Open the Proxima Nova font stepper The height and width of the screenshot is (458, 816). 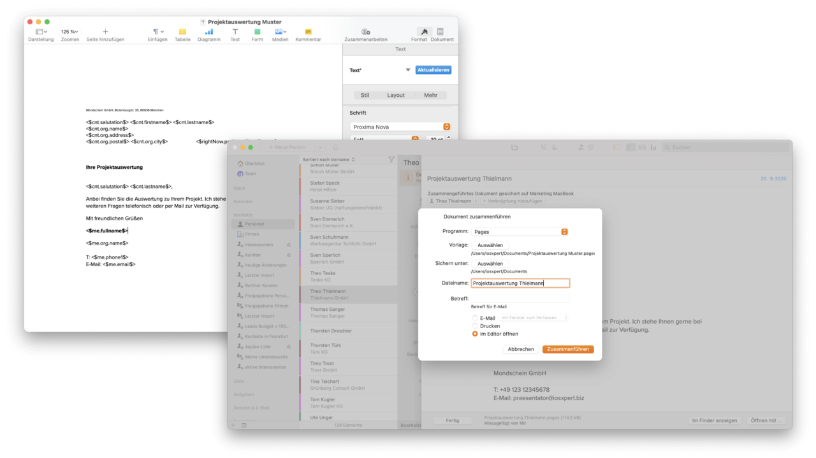(447, 126)
